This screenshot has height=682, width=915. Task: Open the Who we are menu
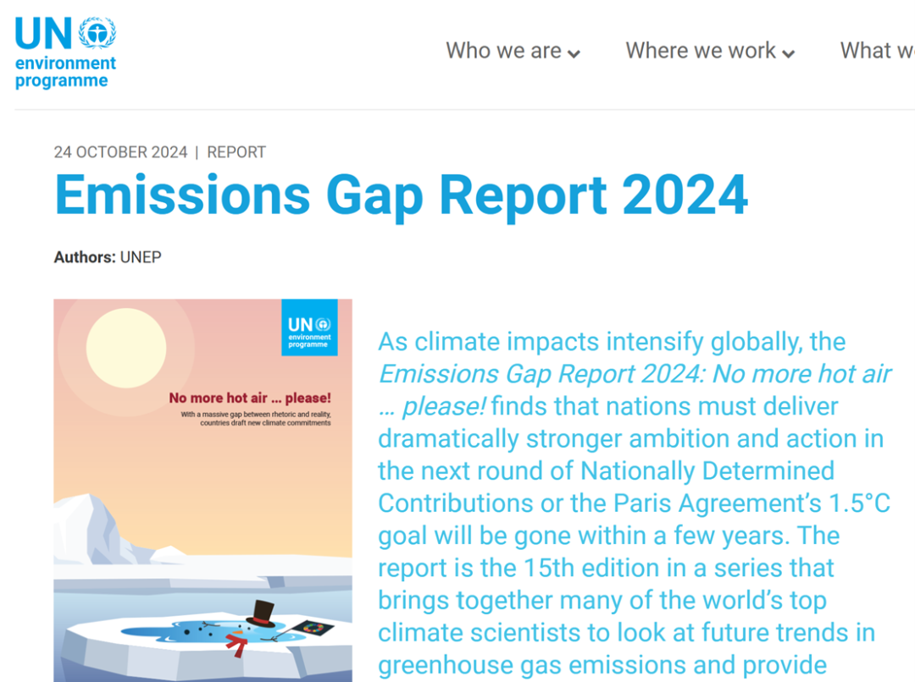pos(503,51)
